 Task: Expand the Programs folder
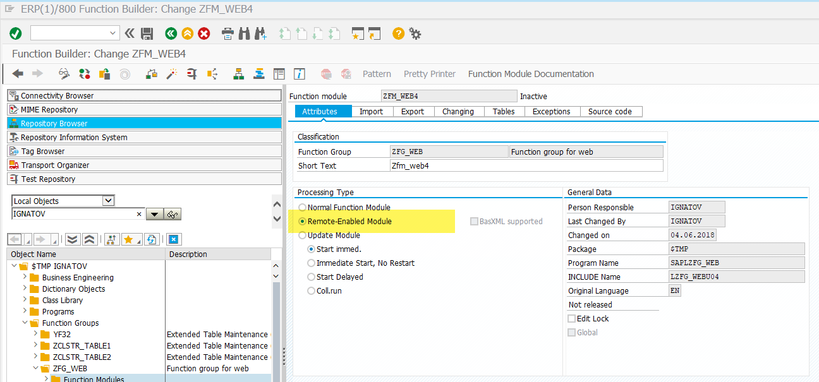coord(25,311)
